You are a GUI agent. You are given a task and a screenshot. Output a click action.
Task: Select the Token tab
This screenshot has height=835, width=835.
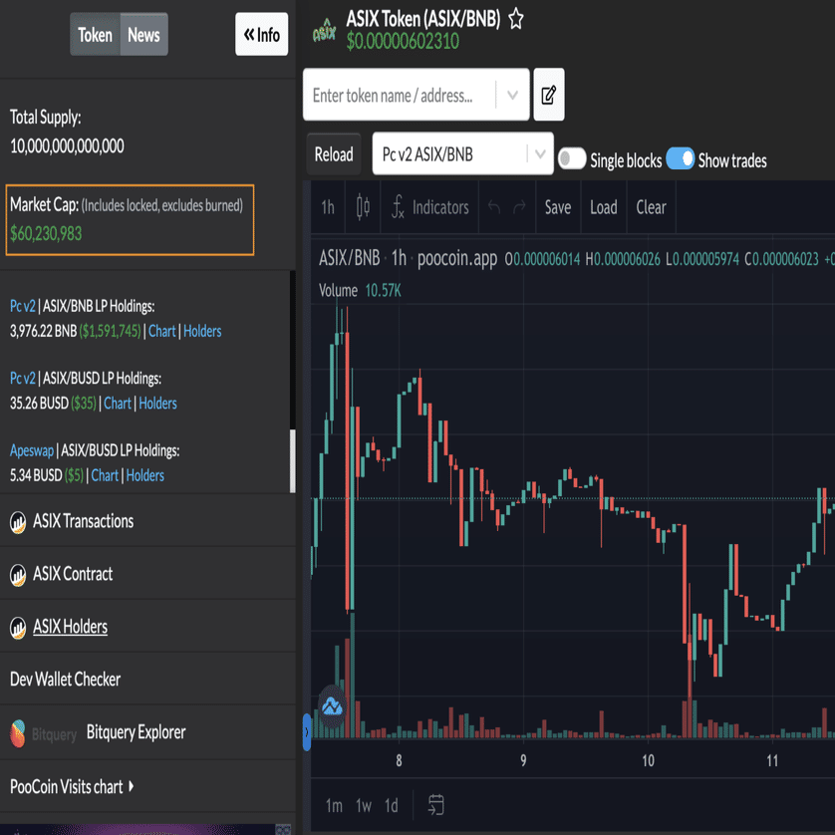pyautogui.click(x=95, y=34)
